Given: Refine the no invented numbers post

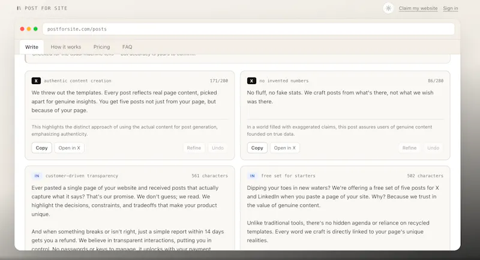Looking at the screenshot, I should point(409,148).
